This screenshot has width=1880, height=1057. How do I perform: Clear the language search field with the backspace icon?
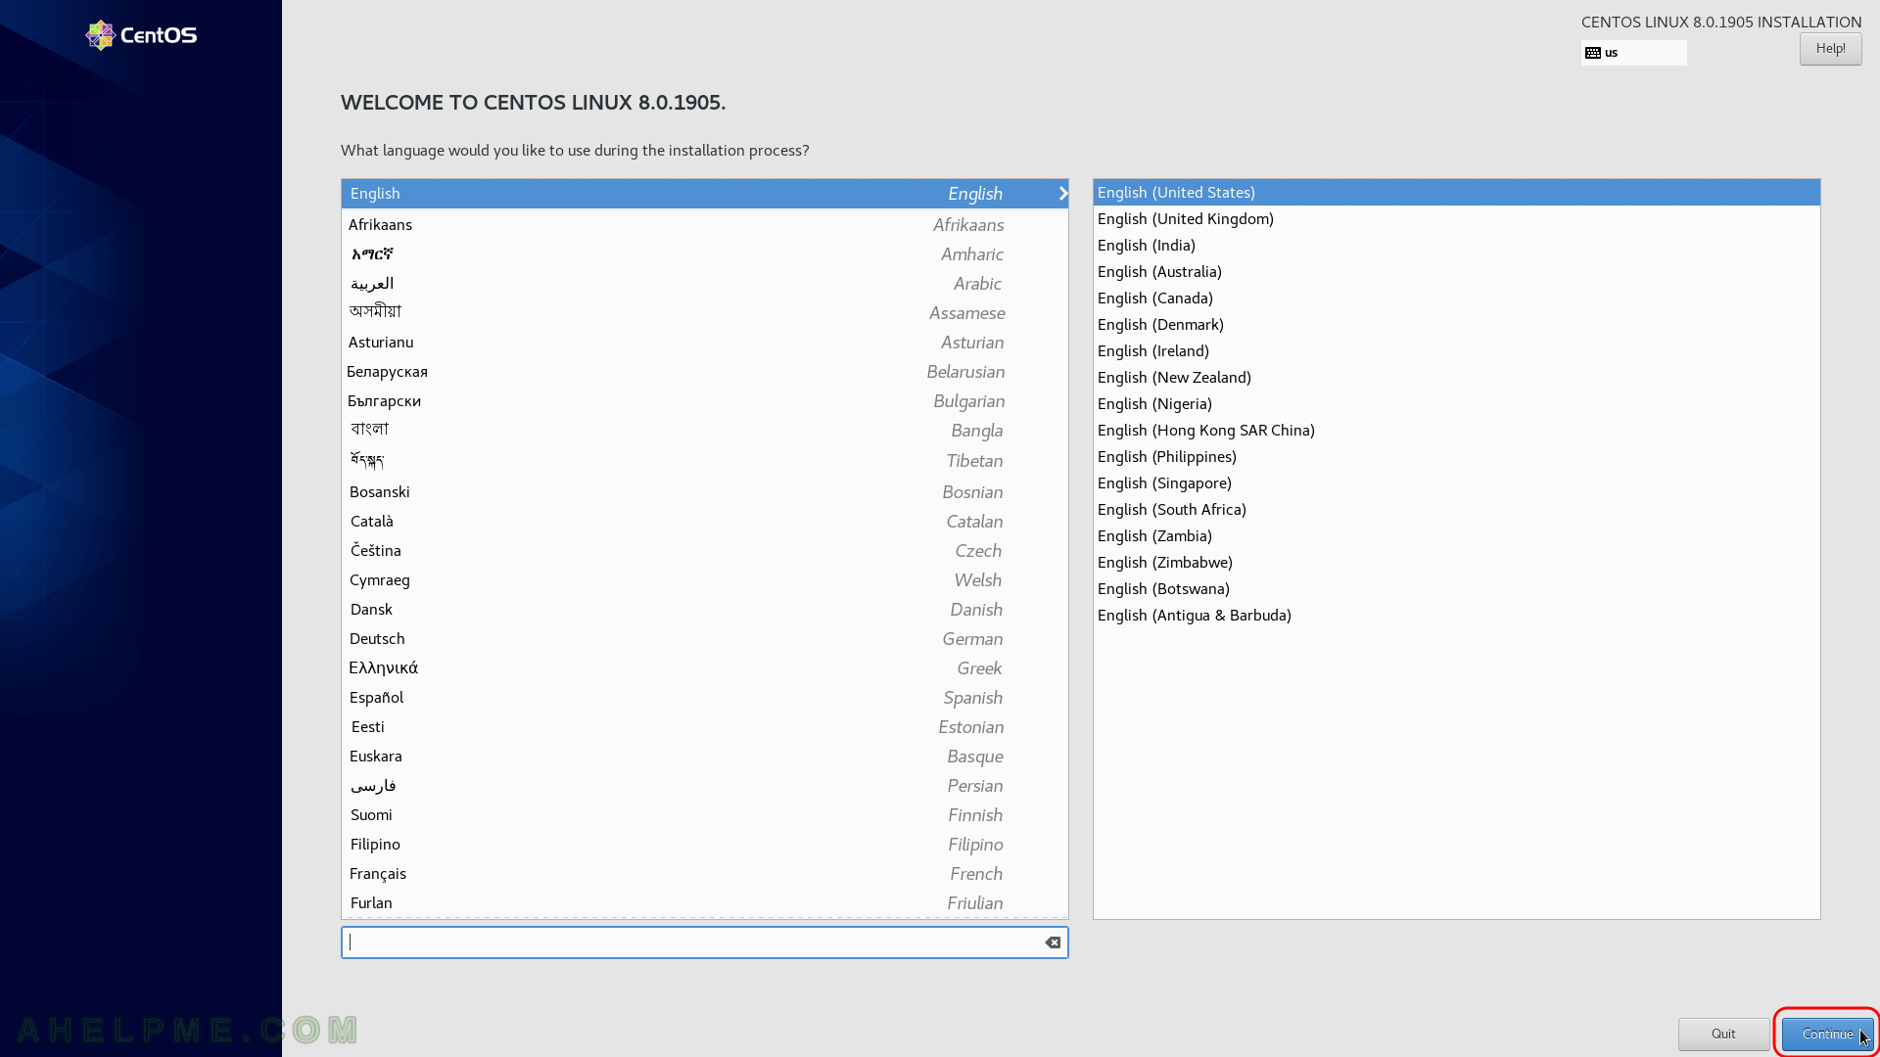(x=1053, y=942)
